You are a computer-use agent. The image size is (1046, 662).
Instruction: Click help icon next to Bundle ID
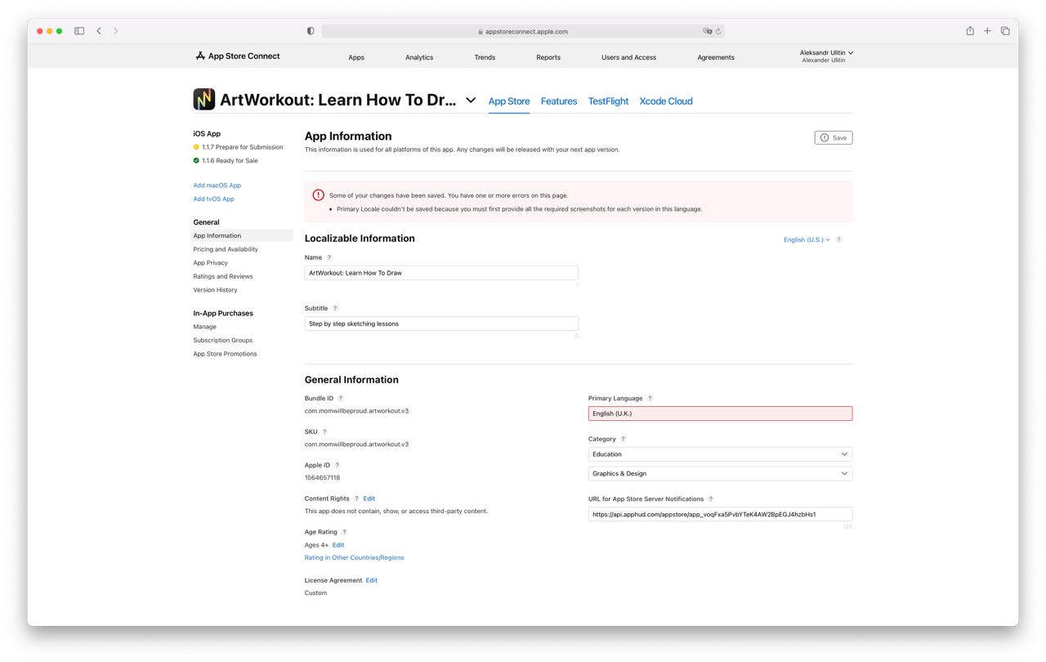341,398
